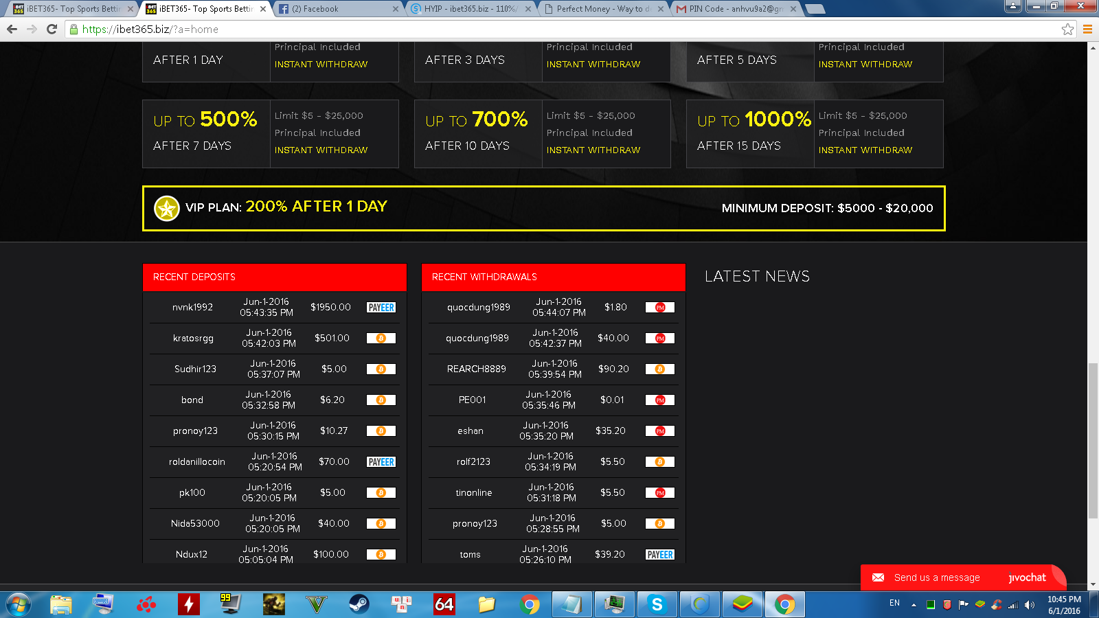Click Instant Withdraw in the 500% plan

[321, 150]
